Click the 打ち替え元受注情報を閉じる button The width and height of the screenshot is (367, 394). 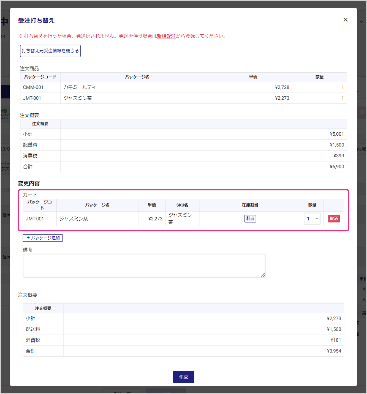click(50, 51)
